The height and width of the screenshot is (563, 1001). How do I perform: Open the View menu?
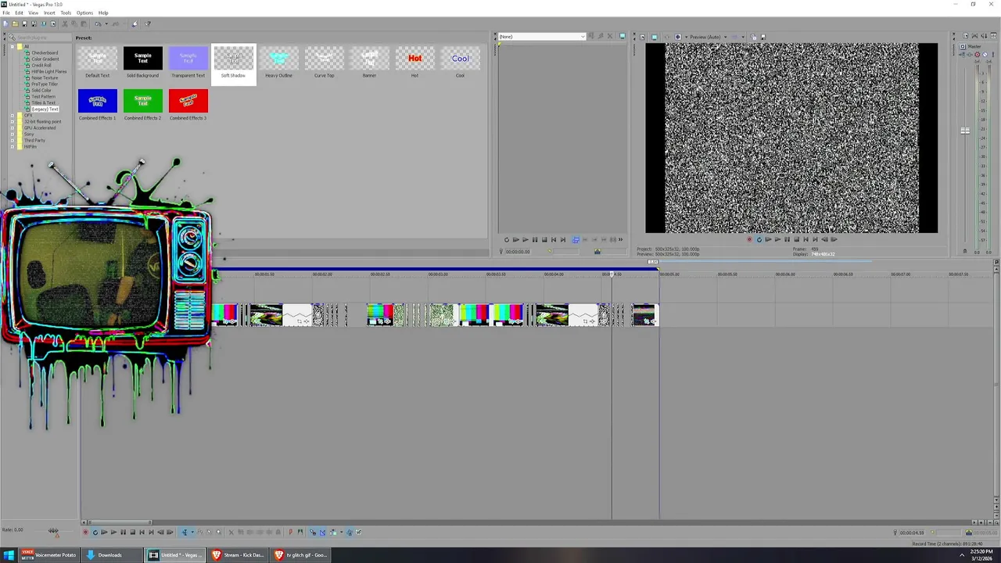click(34, 13)
